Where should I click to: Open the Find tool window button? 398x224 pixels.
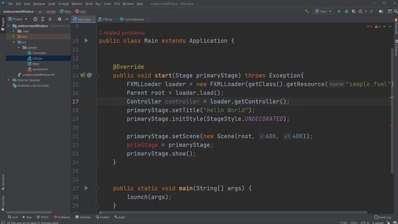(x=12, y=217)
